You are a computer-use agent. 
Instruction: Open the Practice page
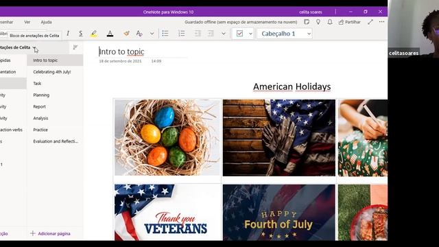(55, 130)
